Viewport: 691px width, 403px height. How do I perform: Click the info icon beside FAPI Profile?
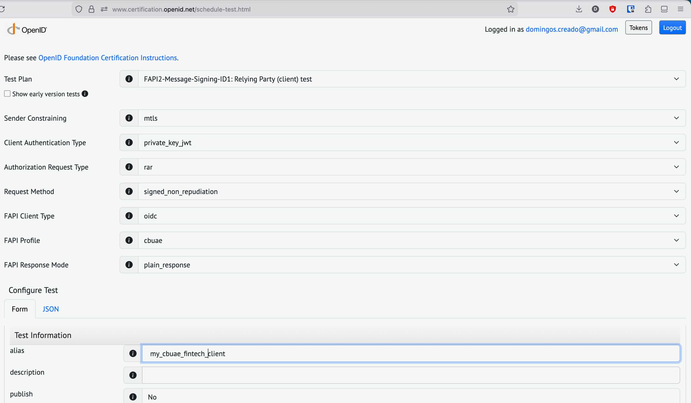point(129,240)
